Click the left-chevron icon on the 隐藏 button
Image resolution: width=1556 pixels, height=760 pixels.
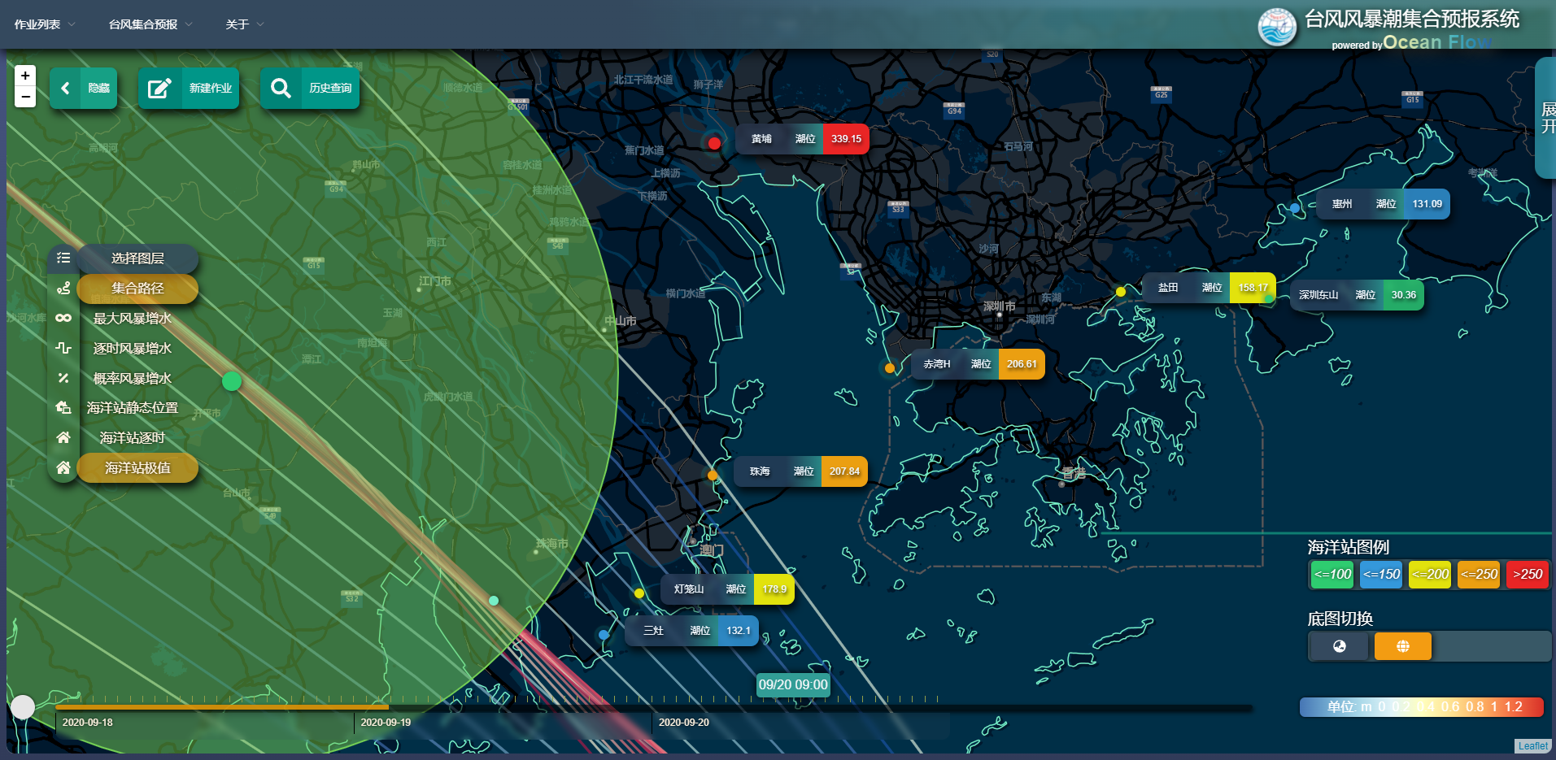66,88
